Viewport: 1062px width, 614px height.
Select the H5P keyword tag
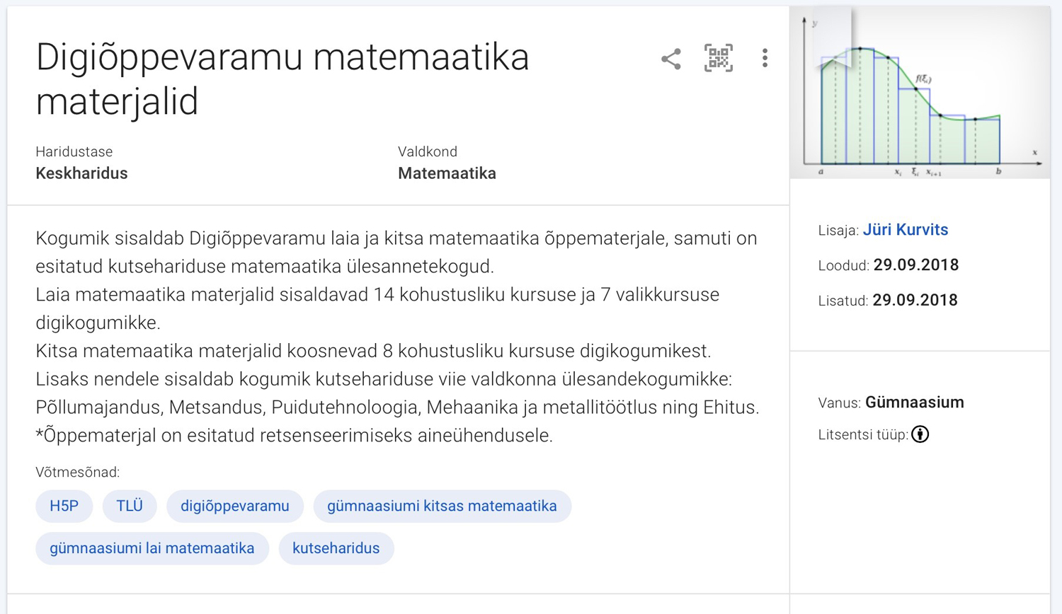[x=64, y=506]
